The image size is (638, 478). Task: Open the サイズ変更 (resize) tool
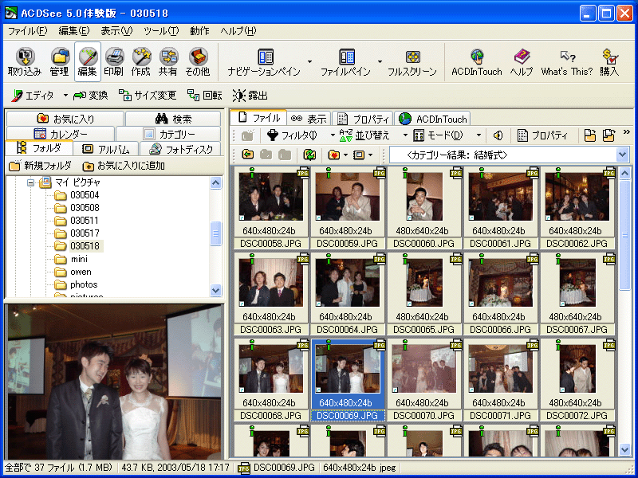[x=148, y=96]
